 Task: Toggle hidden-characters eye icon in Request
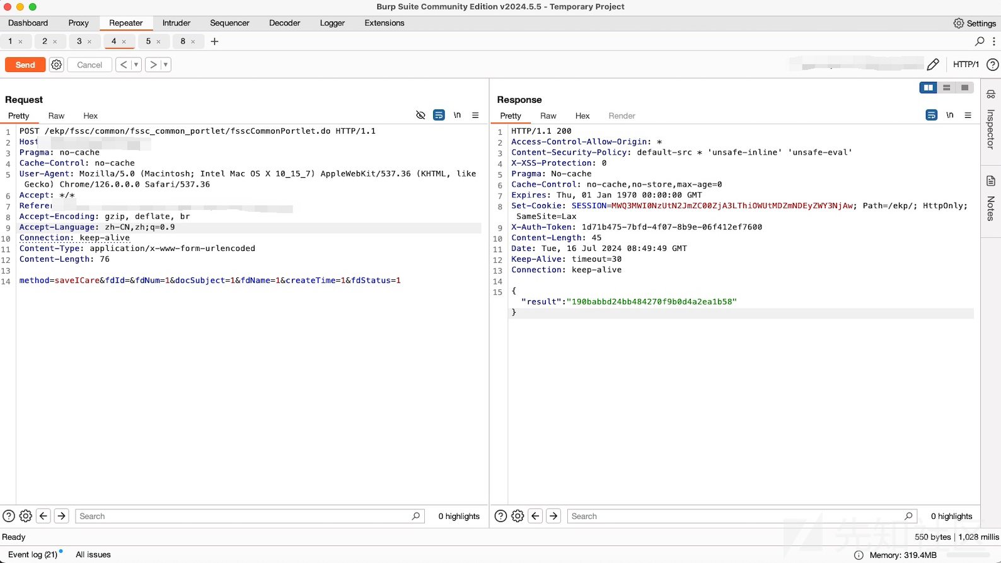pos(420,115)
